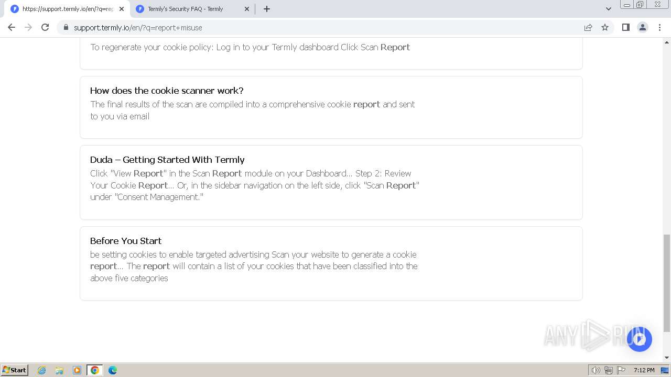Close the Termly's Security FAQ tab
The width and height of the screenshot is (671, 377).
coord(247,9)
